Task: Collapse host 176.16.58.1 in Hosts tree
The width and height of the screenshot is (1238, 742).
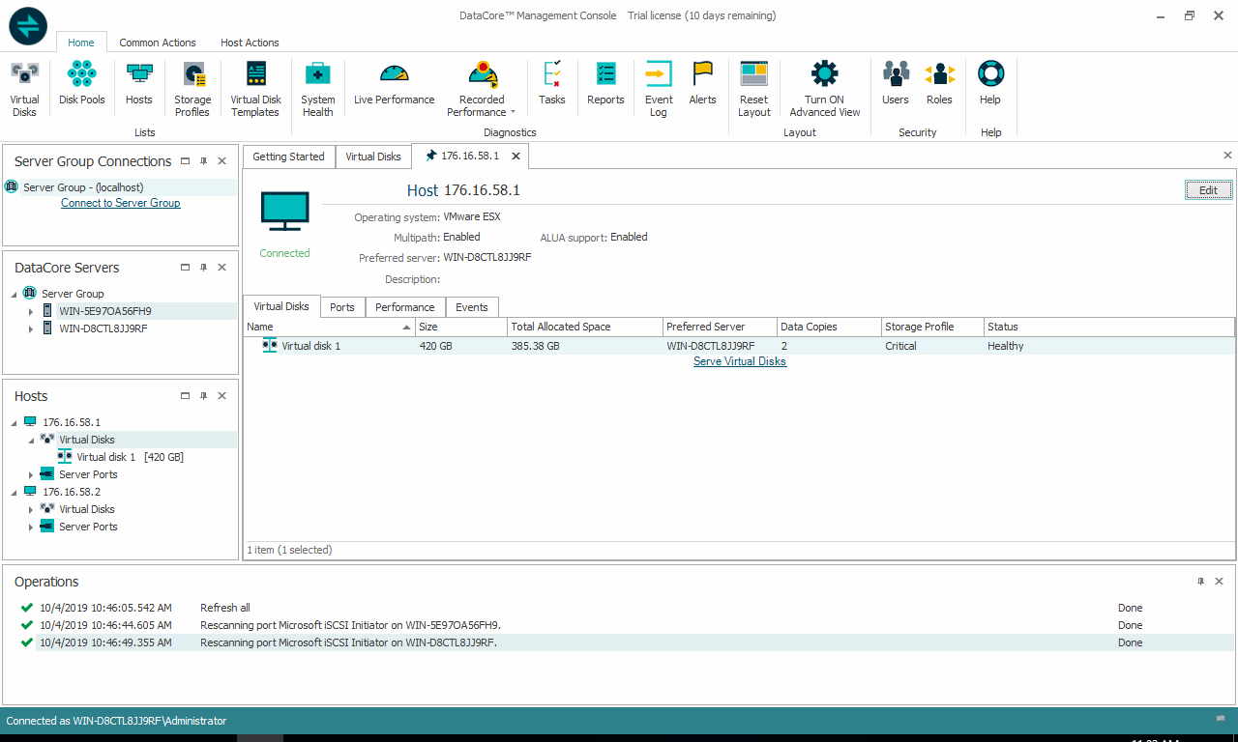Action: click(14, 422)
